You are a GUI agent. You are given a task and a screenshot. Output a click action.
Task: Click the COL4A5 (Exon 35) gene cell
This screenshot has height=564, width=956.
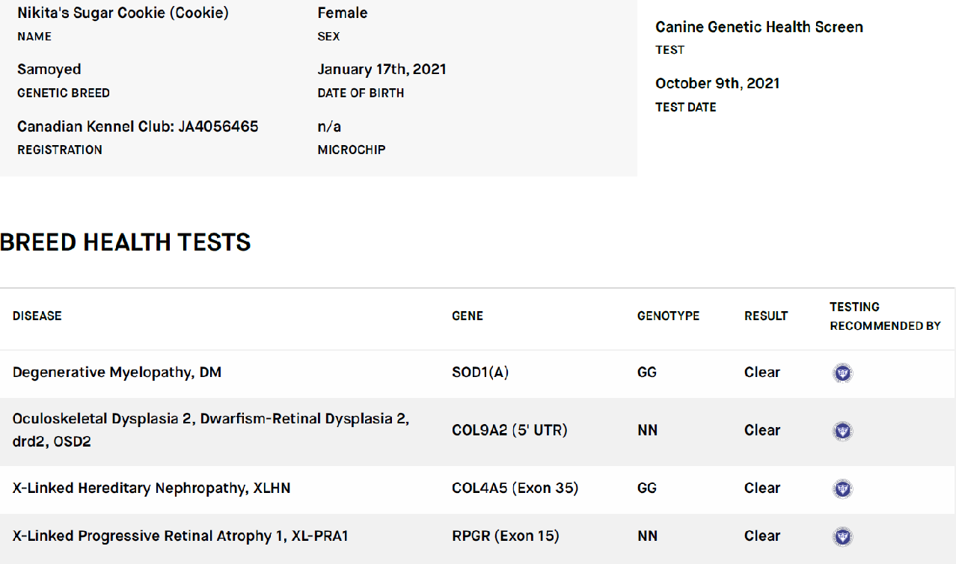515,488
